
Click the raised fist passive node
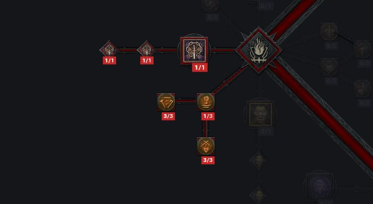206,102
